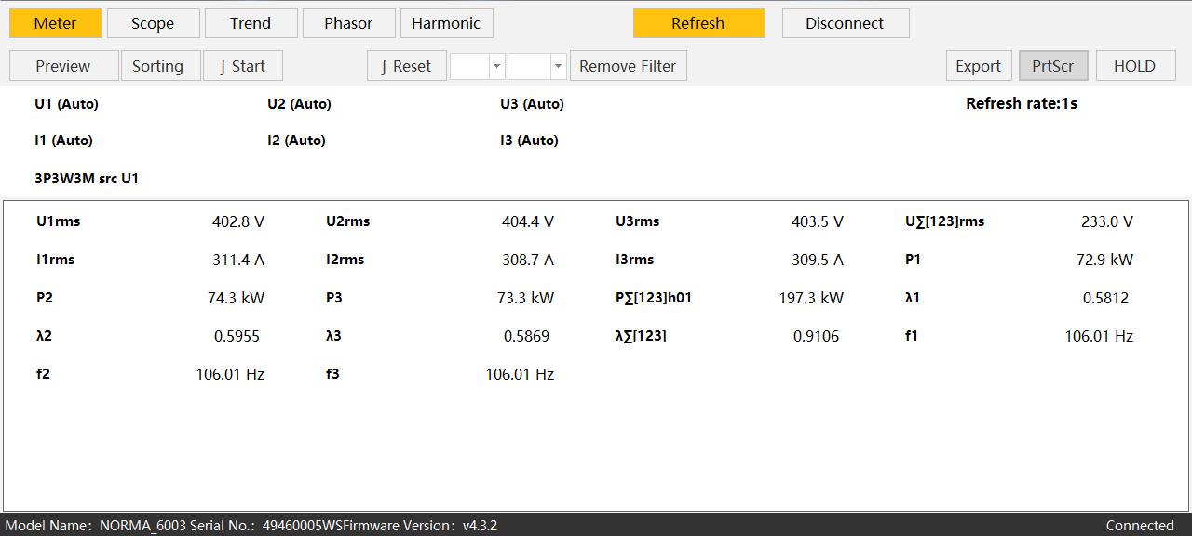Click the 74.3 kW value
Screen dimensions: 1192x536
point(236,298)
